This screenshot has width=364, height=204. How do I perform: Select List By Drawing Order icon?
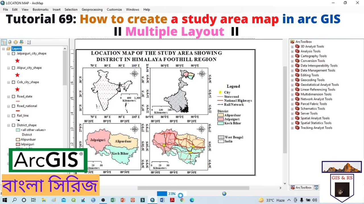point(4,42)
